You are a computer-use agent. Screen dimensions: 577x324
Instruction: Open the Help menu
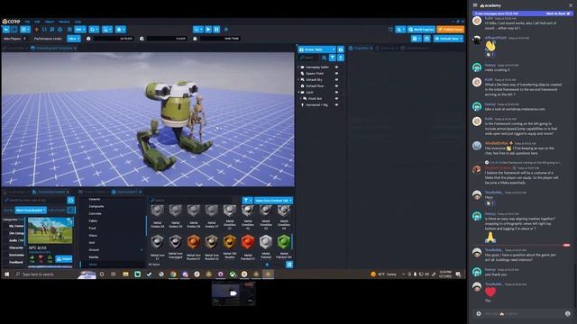click(x=78, y=22)
